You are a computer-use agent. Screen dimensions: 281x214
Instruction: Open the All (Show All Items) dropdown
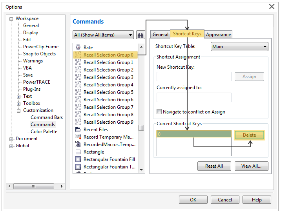(x=103, y=35)
